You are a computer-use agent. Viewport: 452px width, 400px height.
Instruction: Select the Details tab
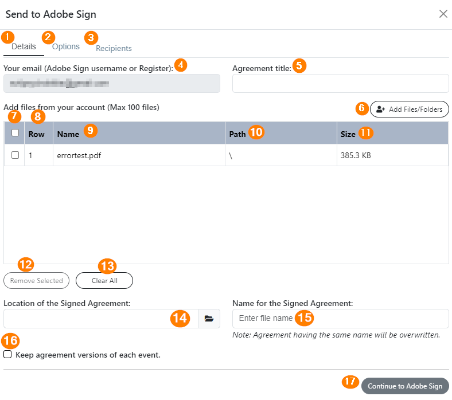point(24,46)
